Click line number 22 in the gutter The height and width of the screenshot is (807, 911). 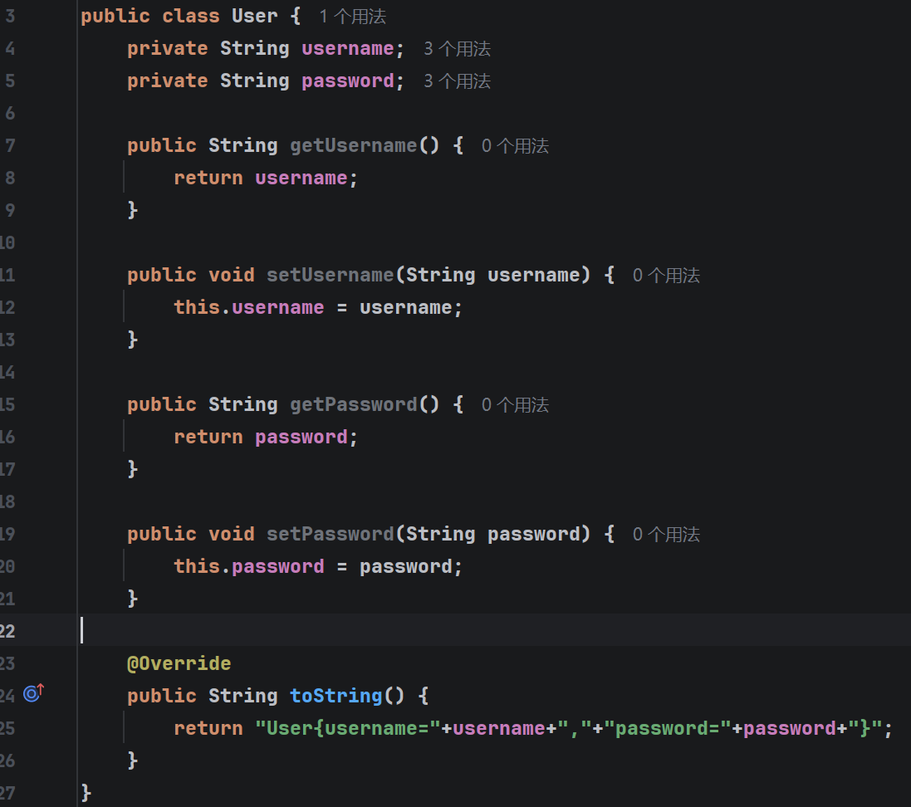(x=8, y=631)
